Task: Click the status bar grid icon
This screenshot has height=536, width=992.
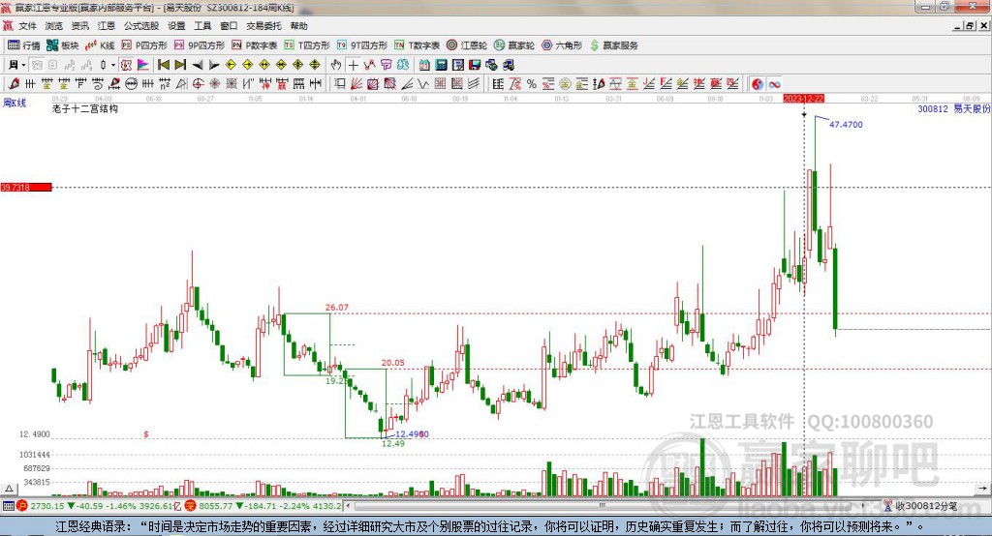Action: tap(8, 506)
